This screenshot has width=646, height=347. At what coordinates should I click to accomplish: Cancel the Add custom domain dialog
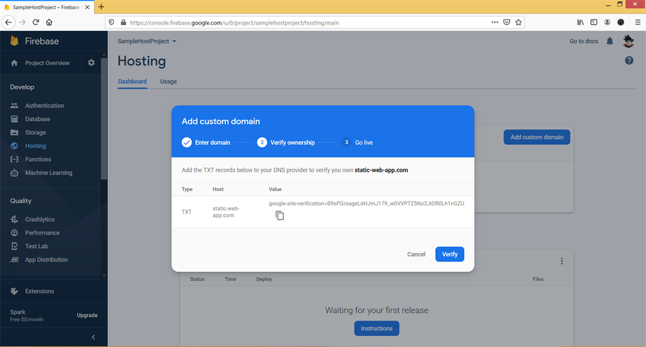pos(416,254)
